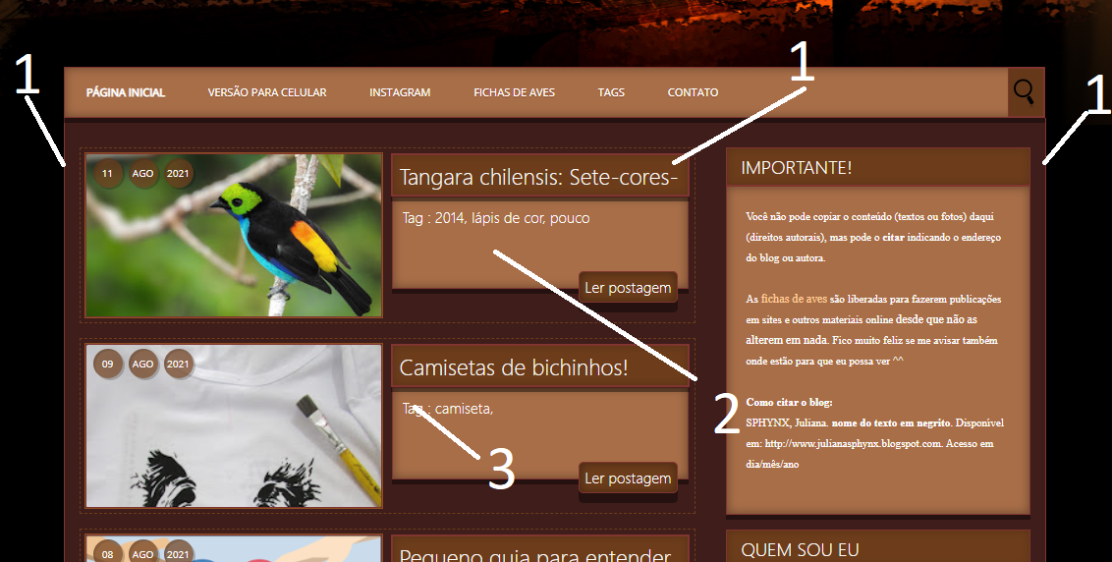The width and height of the screenshot is (1112, 562).
Task: Click 2021 badge on camisetas post
Action: pos(178,364)
